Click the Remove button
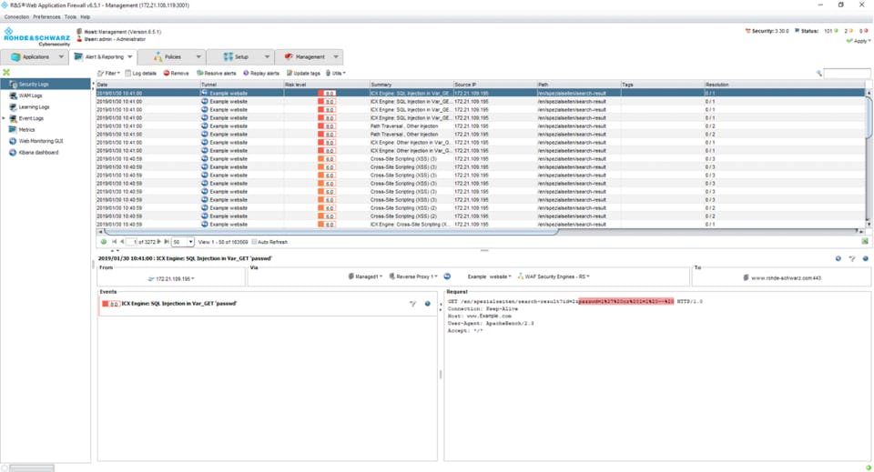The height and width of the screenshot is (472, 874). [x=176, y=73]
